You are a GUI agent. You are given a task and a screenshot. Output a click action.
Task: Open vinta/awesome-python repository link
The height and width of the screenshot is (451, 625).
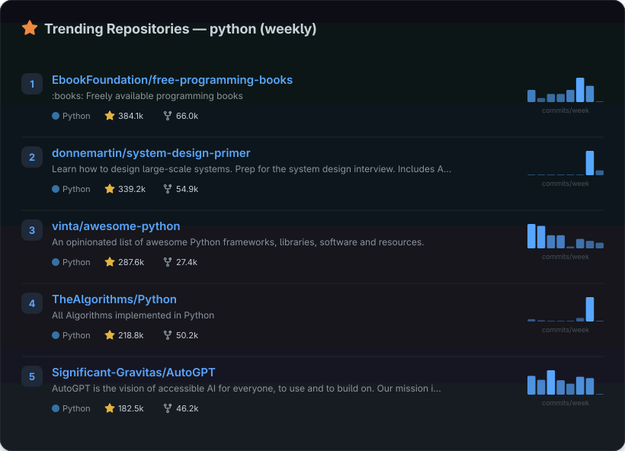[x=116, y=226]
